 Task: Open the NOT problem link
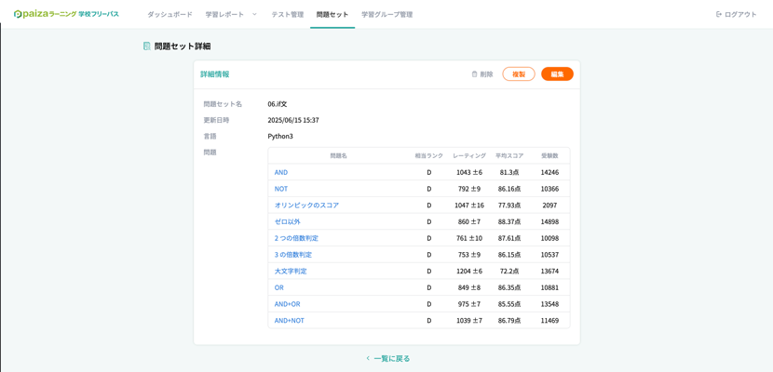281,189
